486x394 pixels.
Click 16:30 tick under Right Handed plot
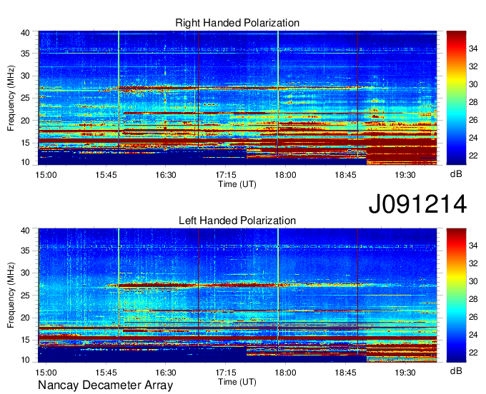coord(166,175)
